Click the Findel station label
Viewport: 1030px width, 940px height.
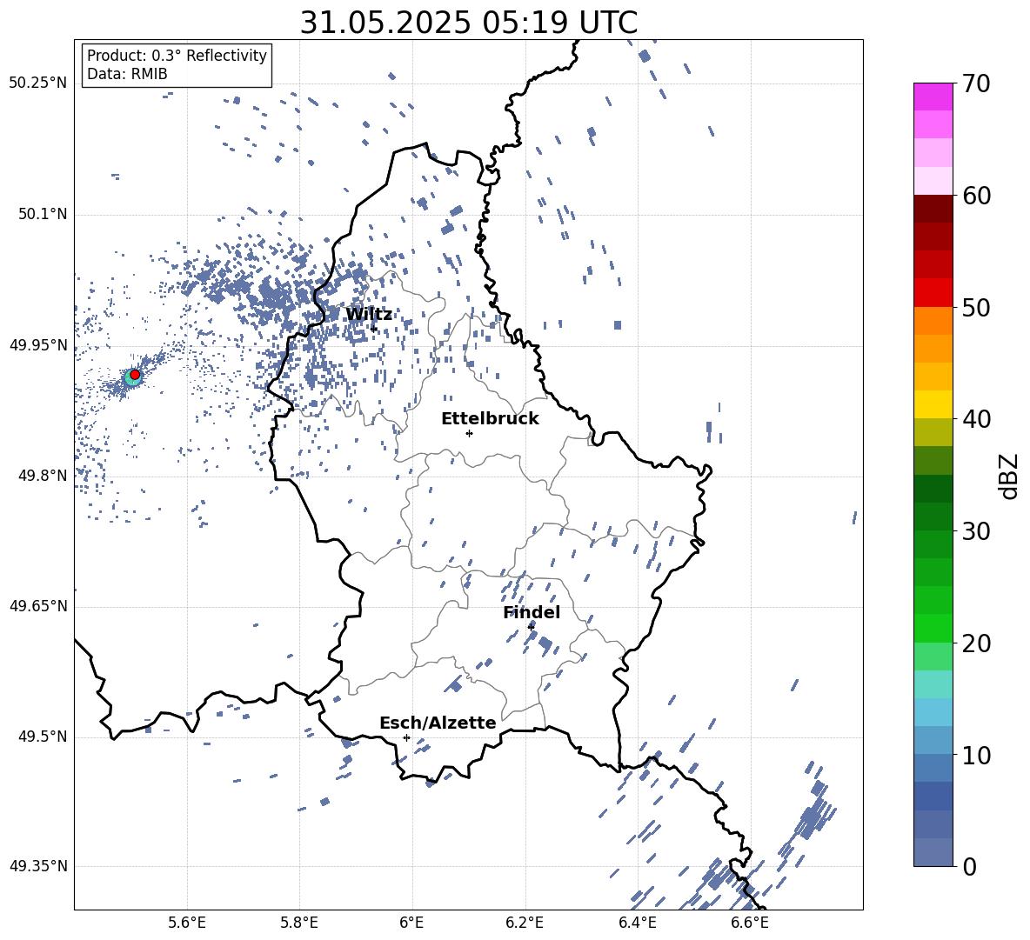[532, 612]
